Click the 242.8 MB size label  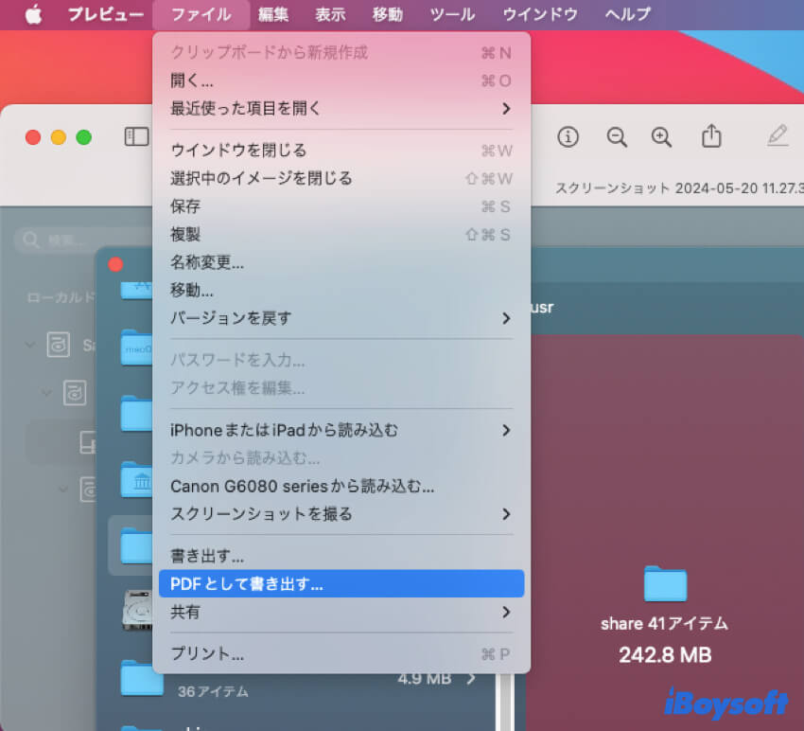coord(665,655)
